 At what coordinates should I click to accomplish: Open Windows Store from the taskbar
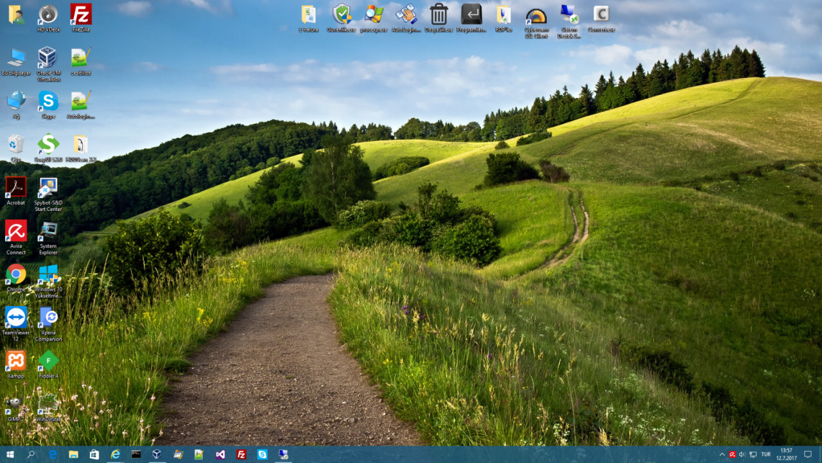click(94, 454)
